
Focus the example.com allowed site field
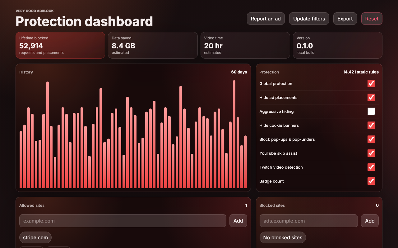(123, 221)
